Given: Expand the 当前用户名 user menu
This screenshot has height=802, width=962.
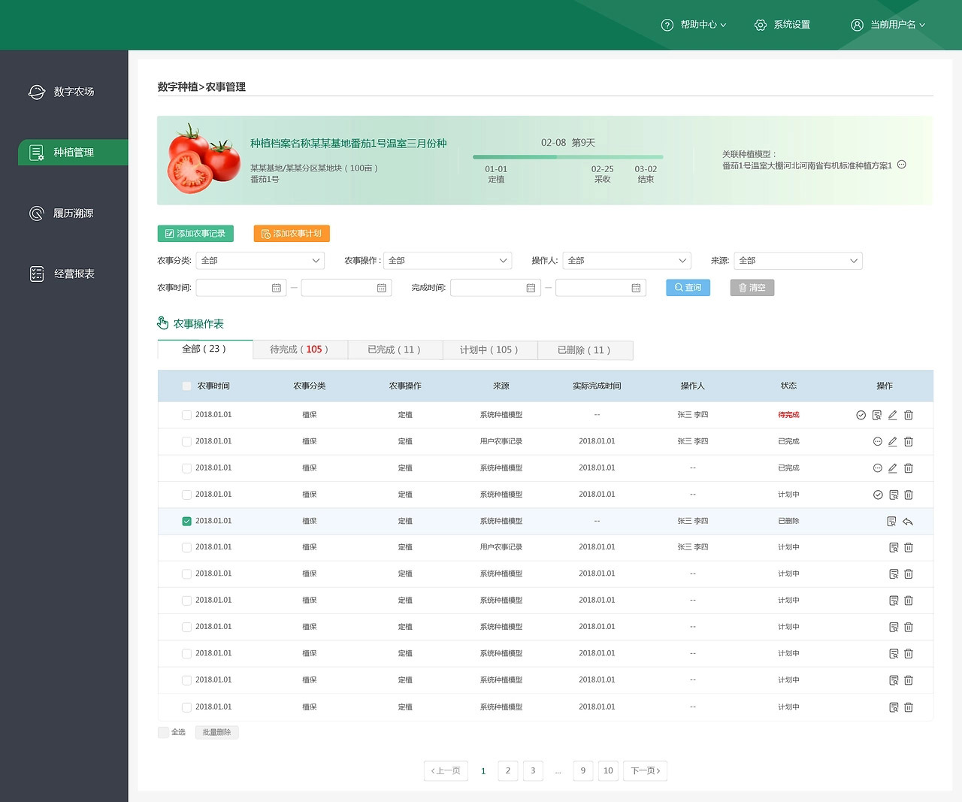Looking at the screenshot, I should [x=888, y=25].
